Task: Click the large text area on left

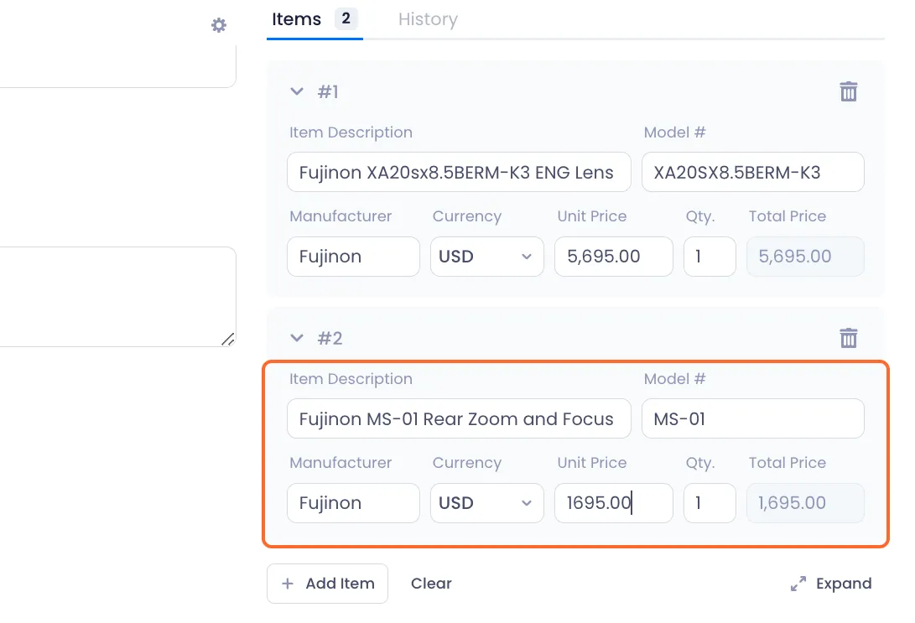Action: click(x=117, y=297)
